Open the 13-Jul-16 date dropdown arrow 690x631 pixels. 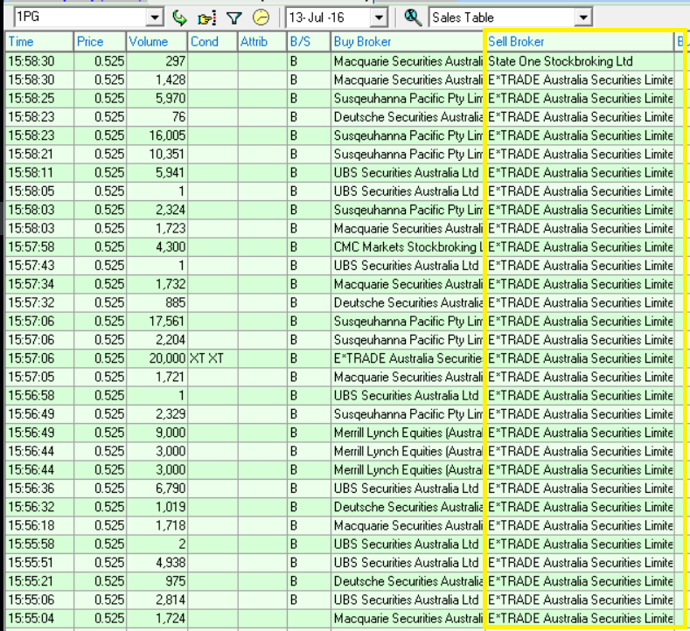click(379, 17)
